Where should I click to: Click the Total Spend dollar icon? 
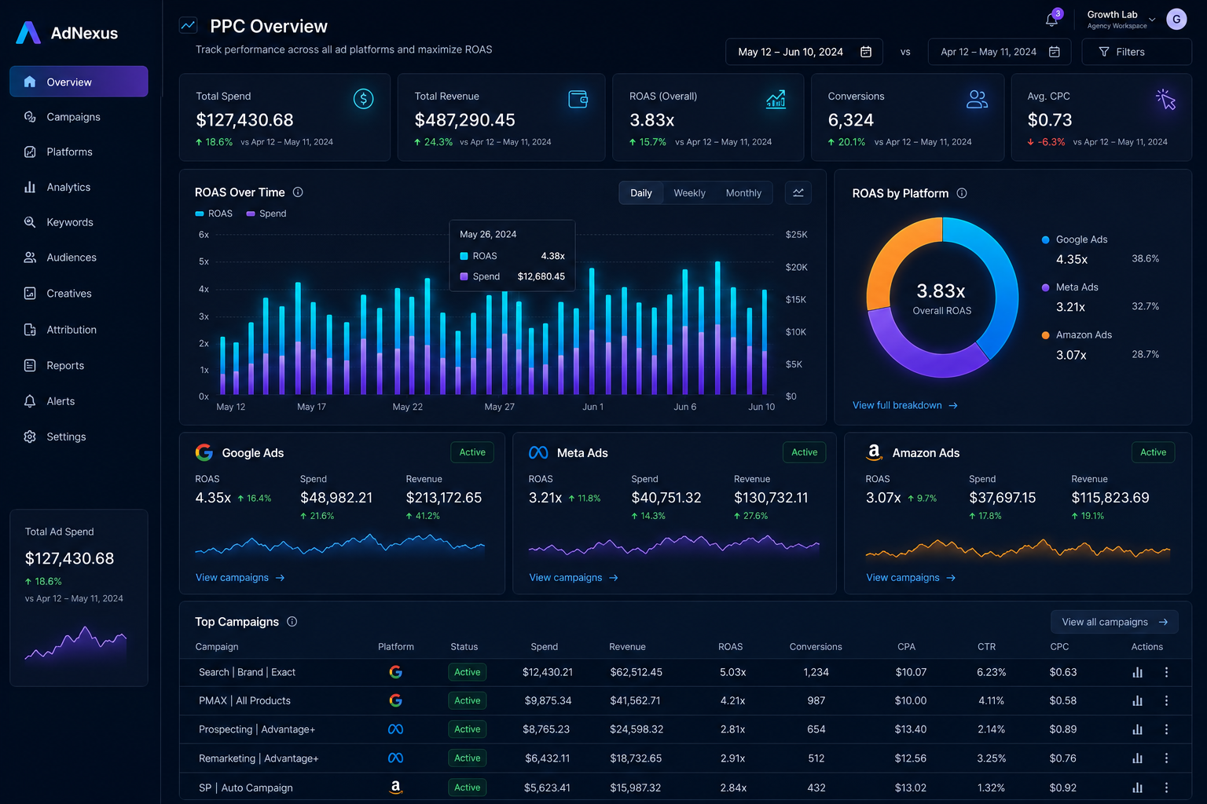click(x=363, y=99)
